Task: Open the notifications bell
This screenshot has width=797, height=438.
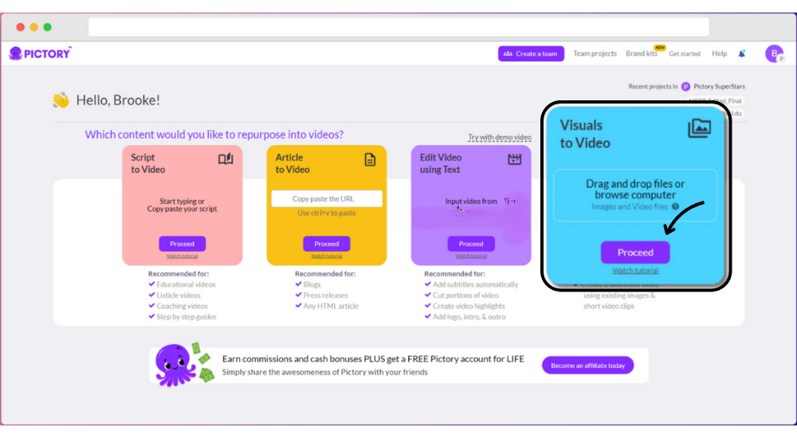Action: pos(741,53)
